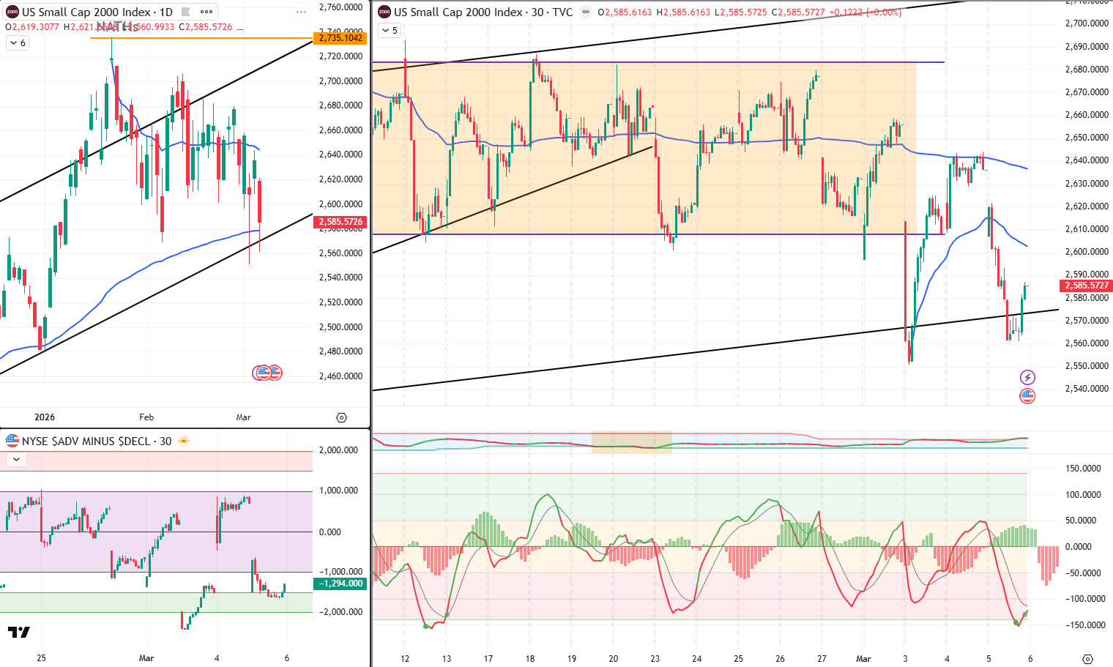Click the TradingView logo in bottom left
Image resolution: width=1113 pixels, height=667 pixels.
(x=19, y=632)
